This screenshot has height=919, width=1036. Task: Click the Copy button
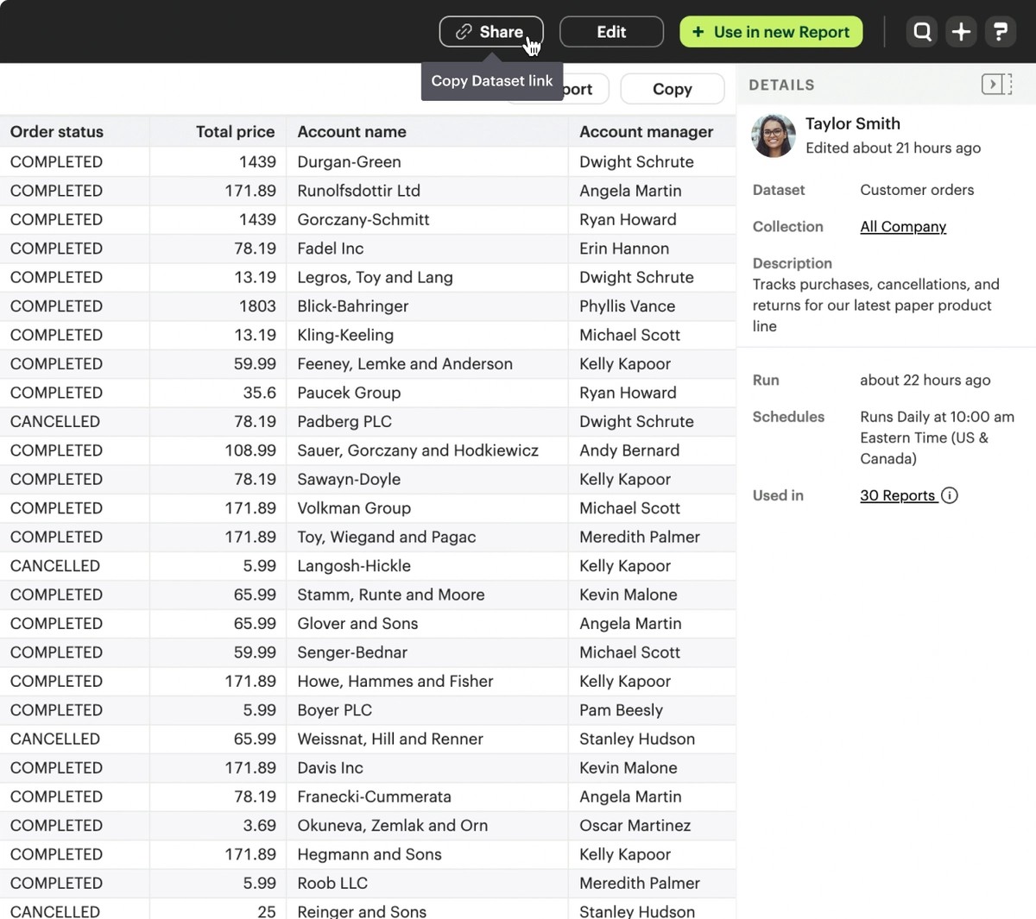click(x=672, y=89)
